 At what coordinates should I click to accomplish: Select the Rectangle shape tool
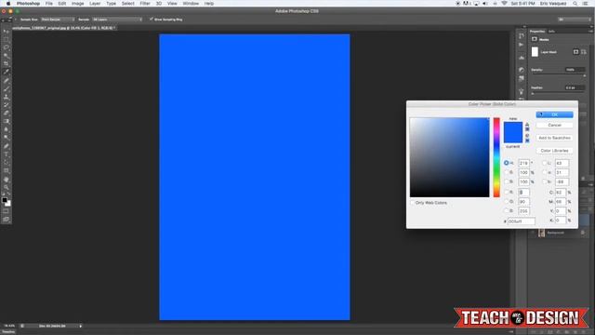click(x=7, y=171)
